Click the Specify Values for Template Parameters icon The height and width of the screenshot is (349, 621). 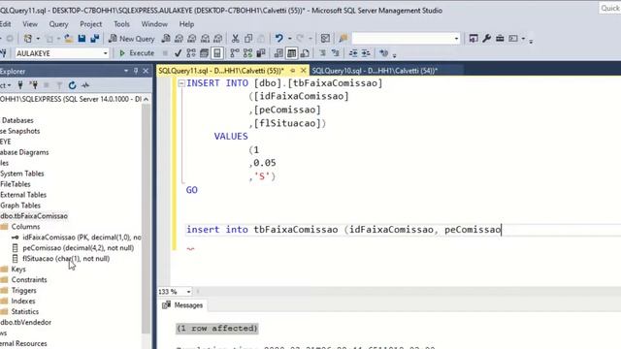[383, 53]
